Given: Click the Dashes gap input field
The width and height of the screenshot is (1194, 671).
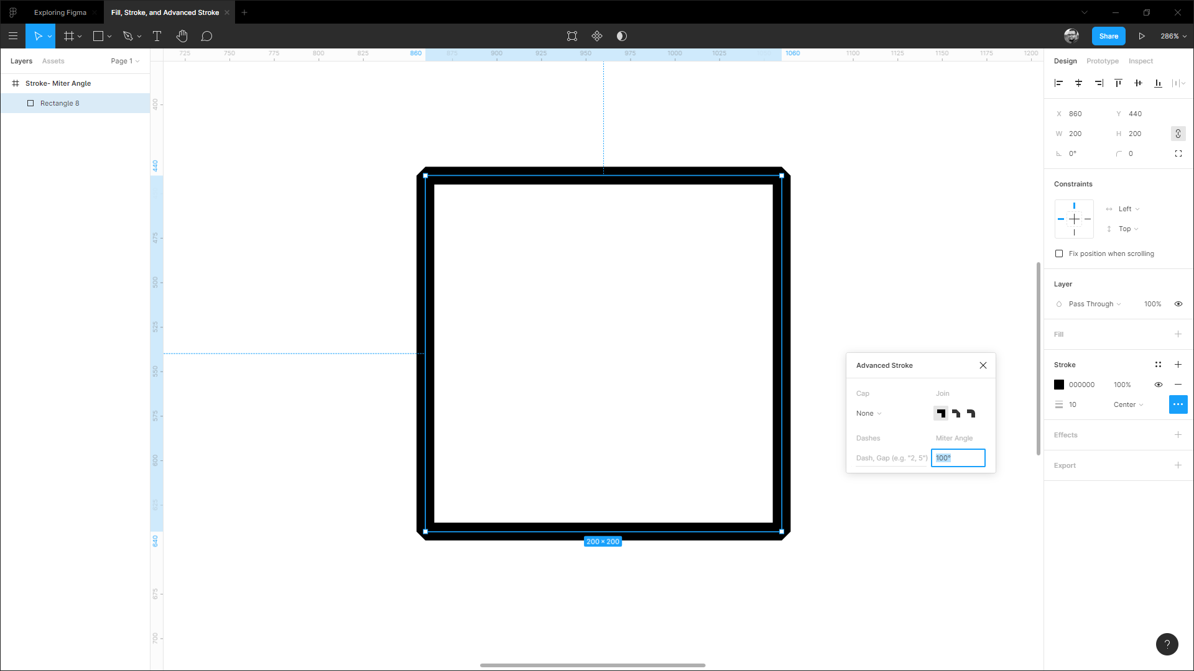Looking at the screenshot, I should pos(891,458).
